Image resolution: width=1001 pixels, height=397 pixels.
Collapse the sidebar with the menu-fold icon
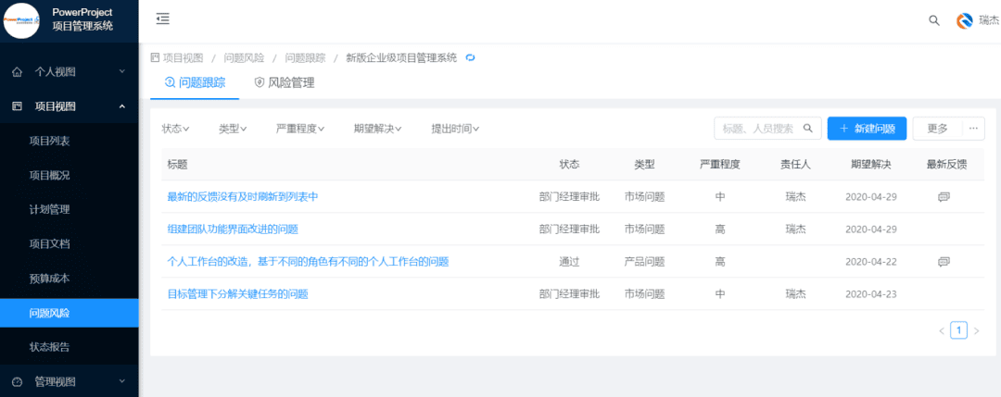click(163, 19)
